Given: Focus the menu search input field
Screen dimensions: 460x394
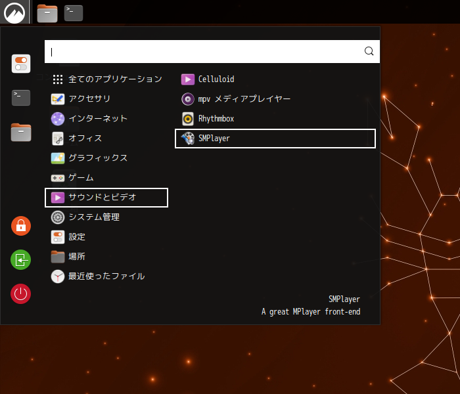Looking at the screenshot, I should [212, 52].
